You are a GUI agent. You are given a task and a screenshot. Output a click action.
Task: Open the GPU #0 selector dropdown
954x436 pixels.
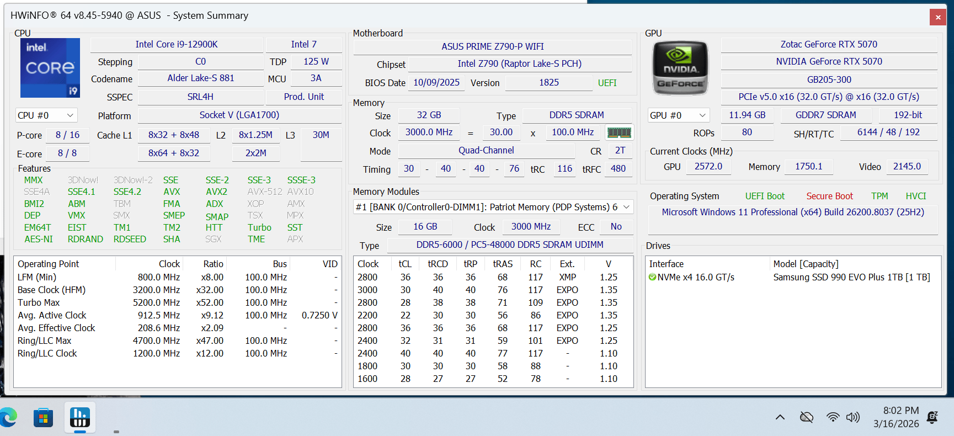pyautogui.click(x=679, y=115)
